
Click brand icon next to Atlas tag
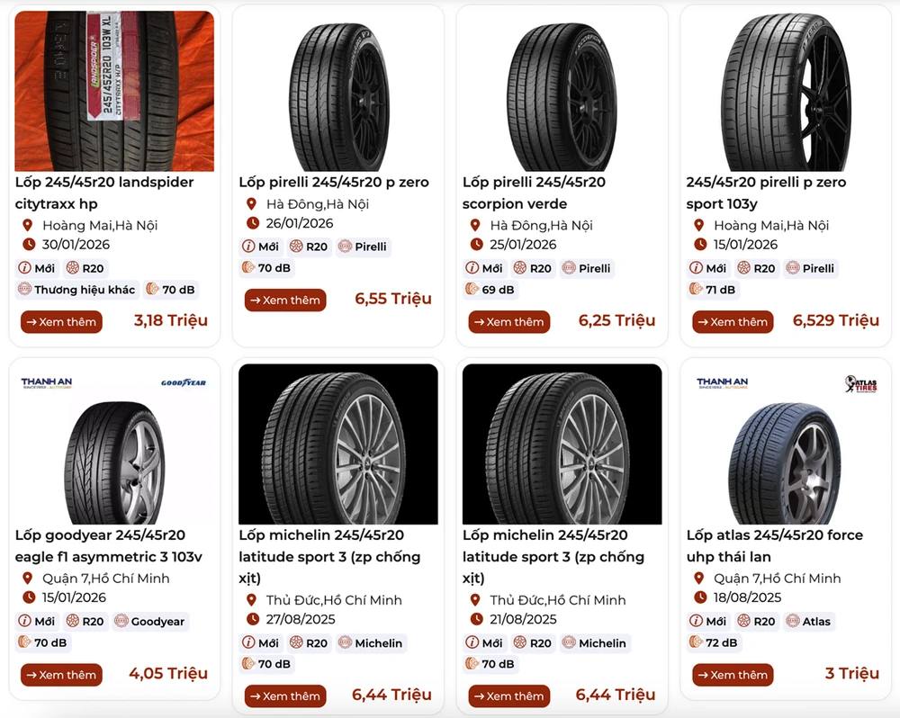[x=793, y=622]
